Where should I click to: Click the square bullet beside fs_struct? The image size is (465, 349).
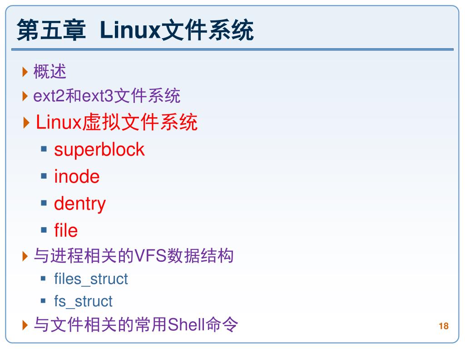tap(43, 301)
